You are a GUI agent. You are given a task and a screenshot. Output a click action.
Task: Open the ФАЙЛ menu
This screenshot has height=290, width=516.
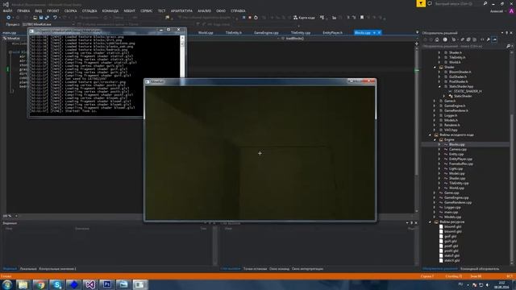(x=7, y=10)
